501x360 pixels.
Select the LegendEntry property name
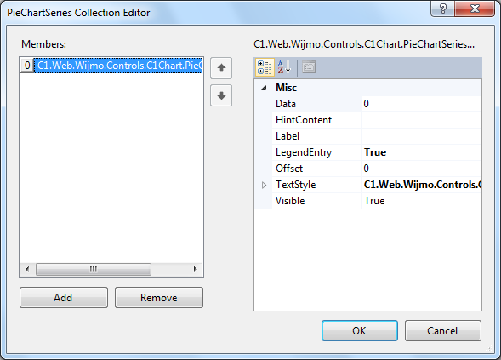pyautogui.click(x=316, y=152)
